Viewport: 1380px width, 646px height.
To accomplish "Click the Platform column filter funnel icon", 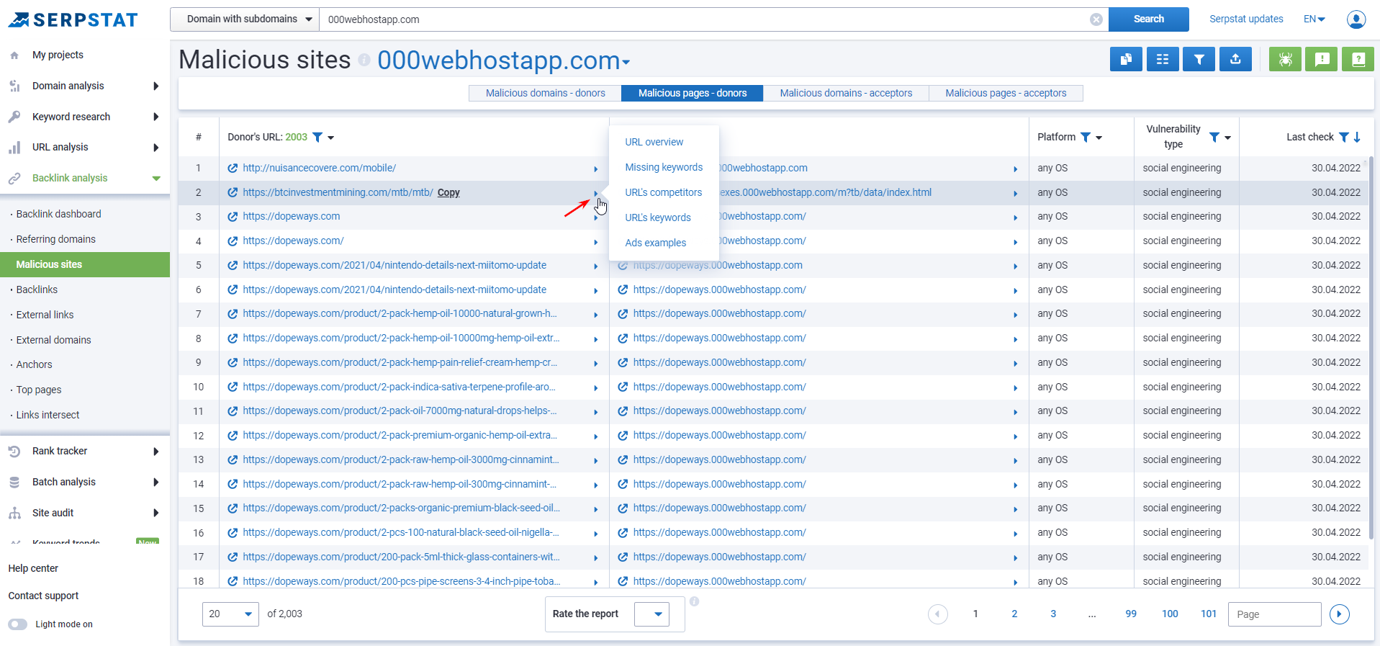I will (1086, 137).
